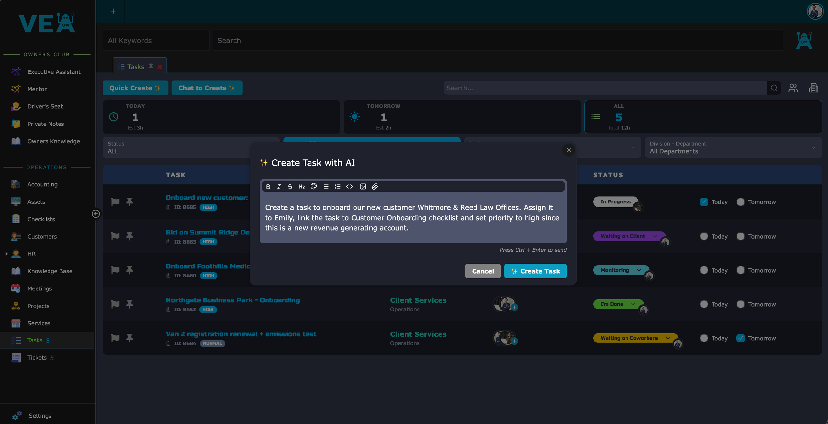Image resolution: width=828 pixels, height=424 pixels.
Task: Insert bullet list in editor
Action: coord(325,186)
